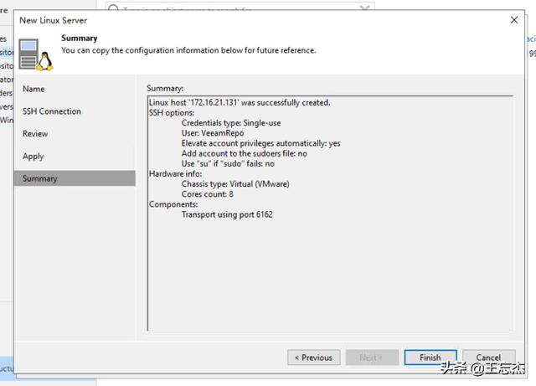Clear the background window search field with X
The image size is (536, 386).
[365, 8]
